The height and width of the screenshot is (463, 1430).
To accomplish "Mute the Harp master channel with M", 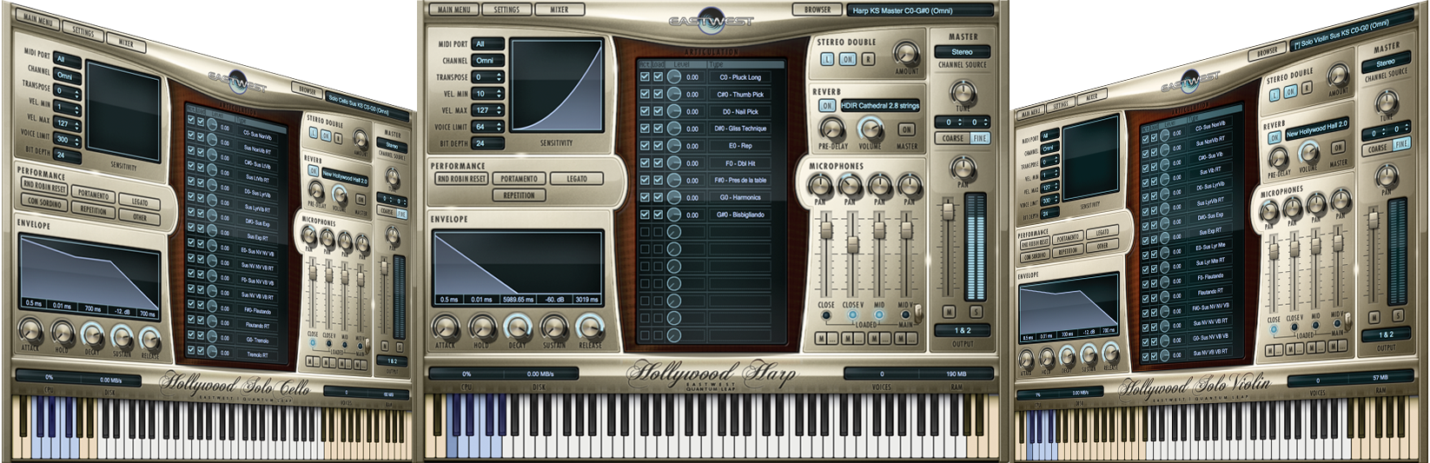I will click(x=949, y=311).
